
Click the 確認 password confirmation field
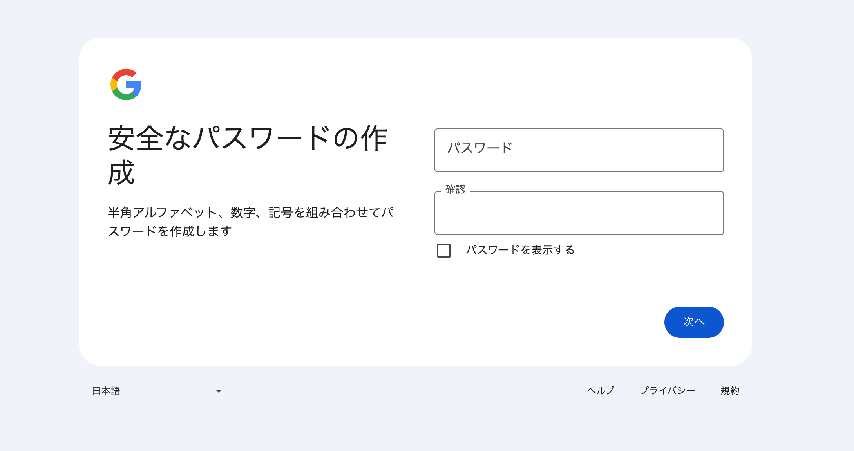click(579, 213)
